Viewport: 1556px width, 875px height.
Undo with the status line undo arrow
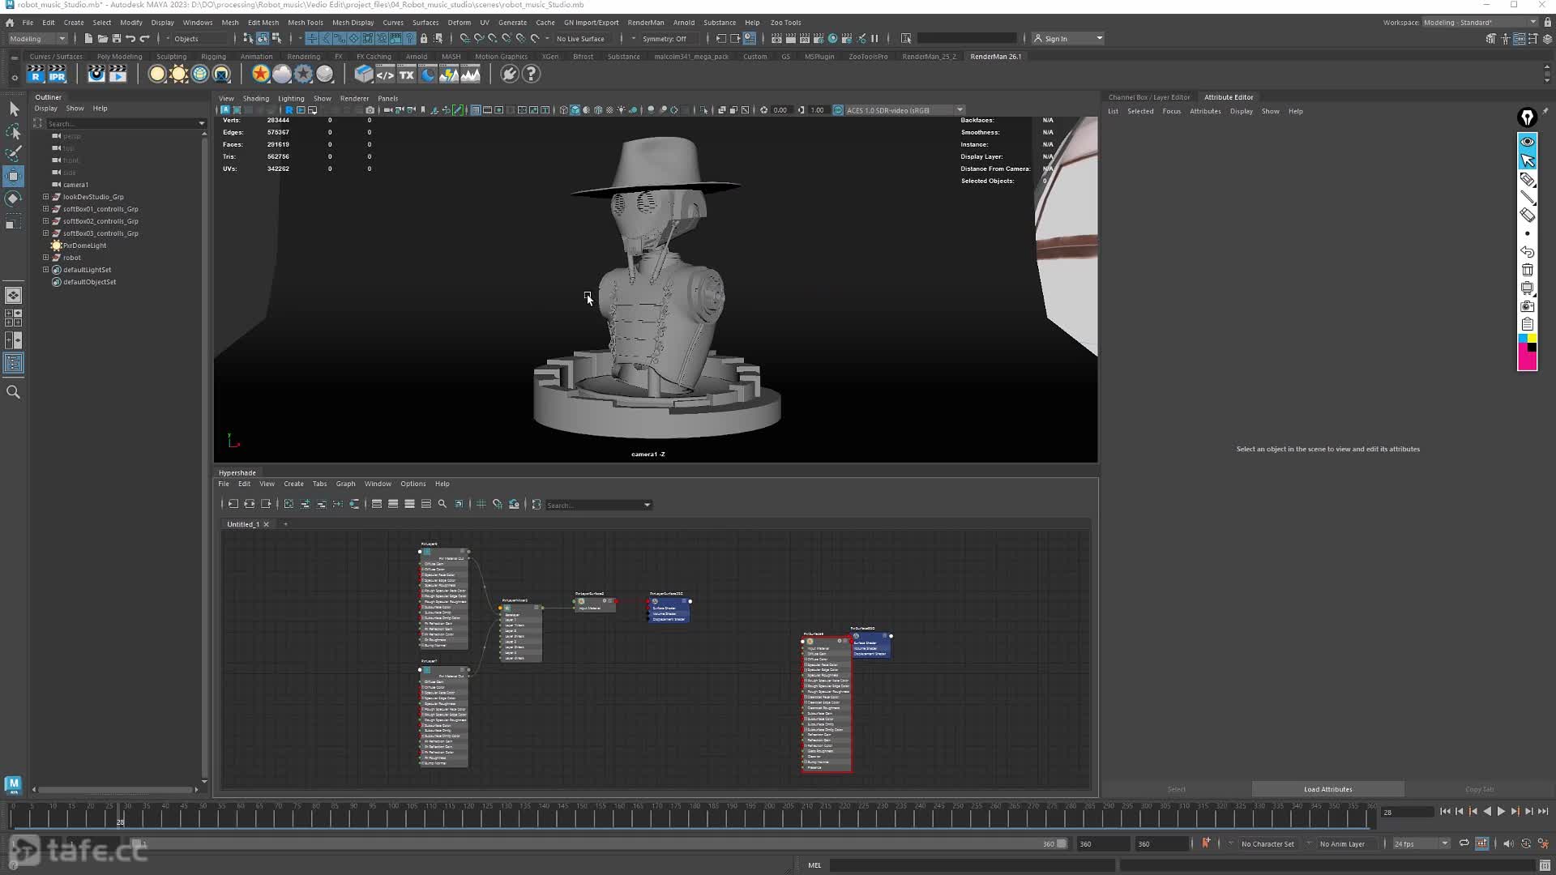click(x=130, y=38)
